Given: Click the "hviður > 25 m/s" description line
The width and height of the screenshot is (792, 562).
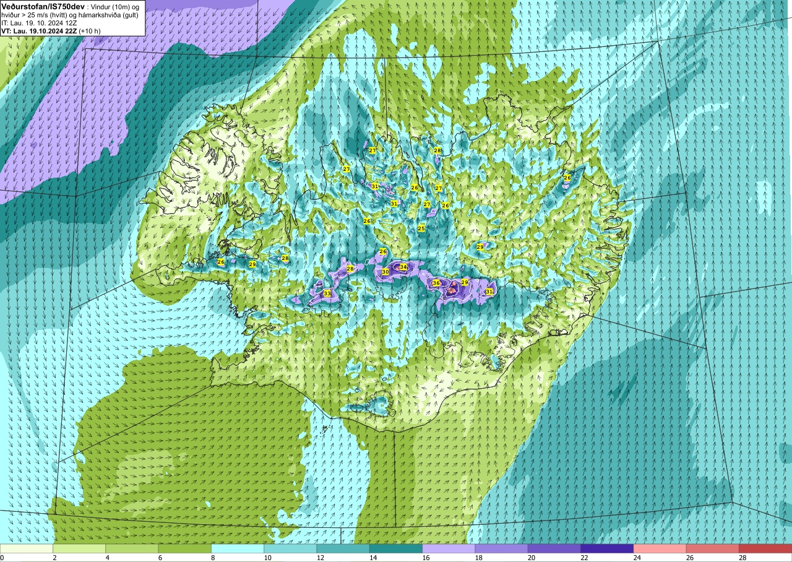Looking at the screenshot, I should (x=69, y=15).
